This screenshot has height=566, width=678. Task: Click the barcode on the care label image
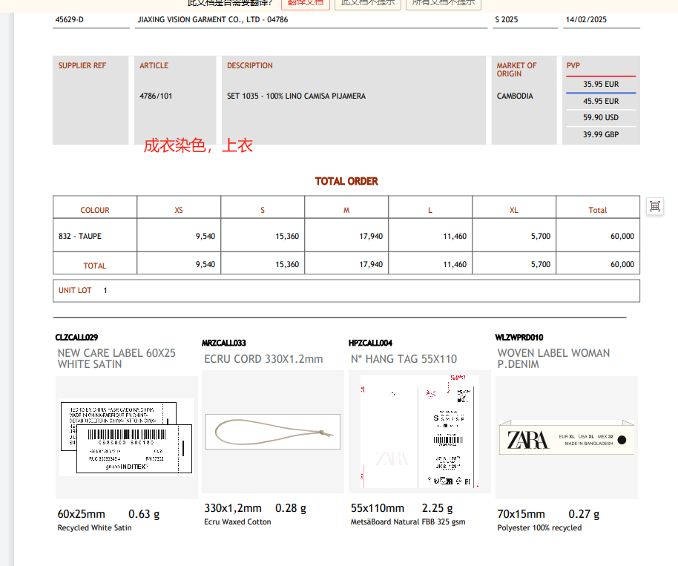(x=126, y=435)
